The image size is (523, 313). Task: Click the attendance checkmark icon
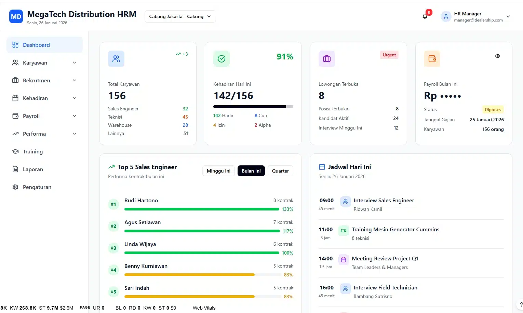tap(222, 59)
